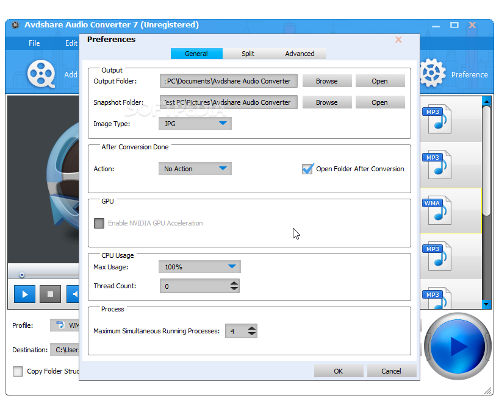Screen dimensions: 499x401
Task: Open the Edit menu
Action: click(71, 43)
